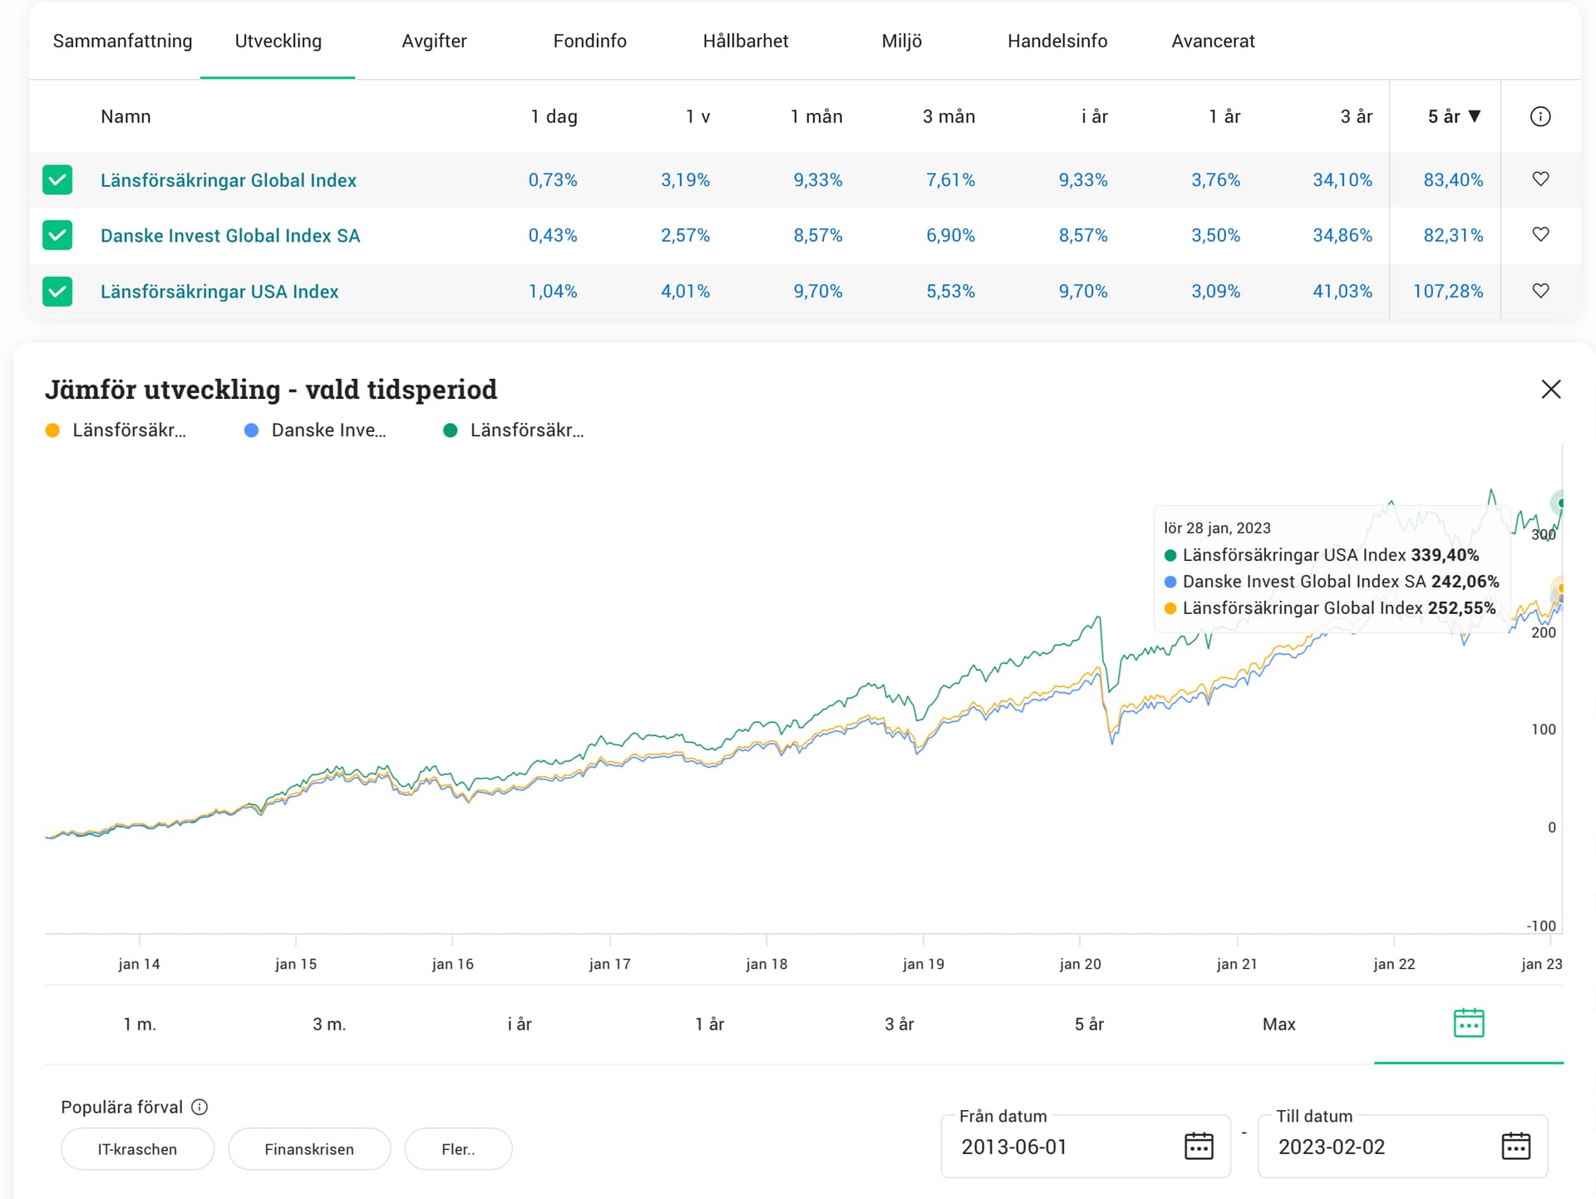Favorite Länsförsäkringar Global Index with heart icon

[x=1540, y=179]
